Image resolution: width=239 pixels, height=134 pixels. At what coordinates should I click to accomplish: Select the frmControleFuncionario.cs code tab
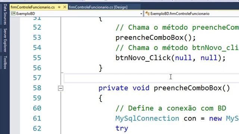(33, 7)
